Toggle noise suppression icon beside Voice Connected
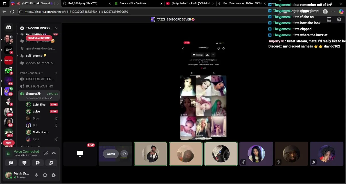Viewport: 346px width, 184px height. click(46, 153)
